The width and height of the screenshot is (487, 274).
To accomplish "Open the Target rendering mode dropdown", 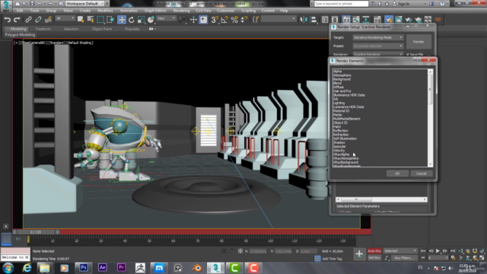I will click(x=378, y=37).
